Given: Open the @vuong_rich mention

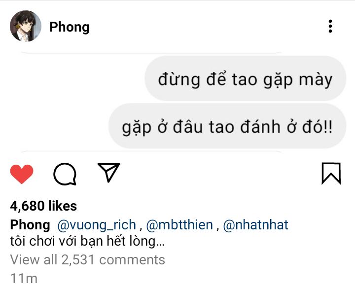Looking at the screenshot, I should point(97,225).
